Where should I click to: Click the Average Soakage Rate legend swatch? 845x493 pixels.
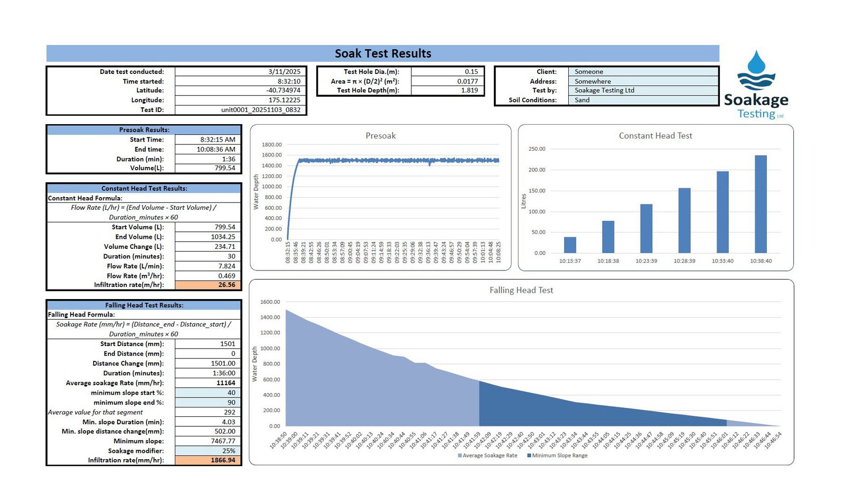pos(460,455)
